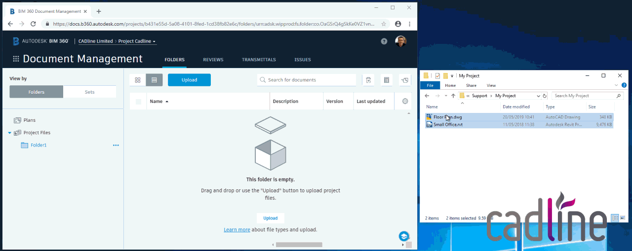The height and width of the screenshot is (251, 632).
Task: Reload the page in Chrome
Action: pyautogui.click(x=33, y=24)
